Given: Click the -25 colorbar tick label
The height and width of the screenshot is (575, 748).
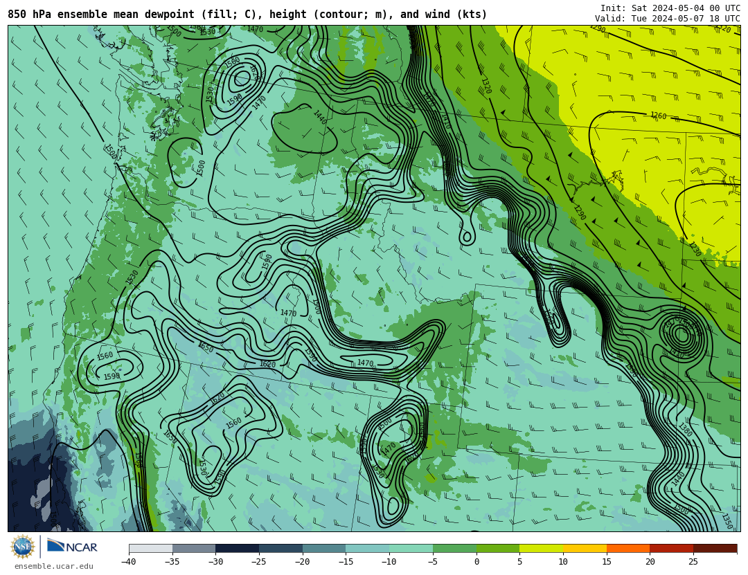Looking at the screenshot, I should pos(258,562).
